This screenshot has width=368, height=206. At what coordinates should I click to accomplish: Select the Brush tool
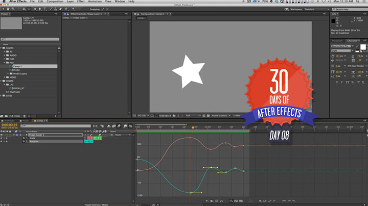click(51, 9)
